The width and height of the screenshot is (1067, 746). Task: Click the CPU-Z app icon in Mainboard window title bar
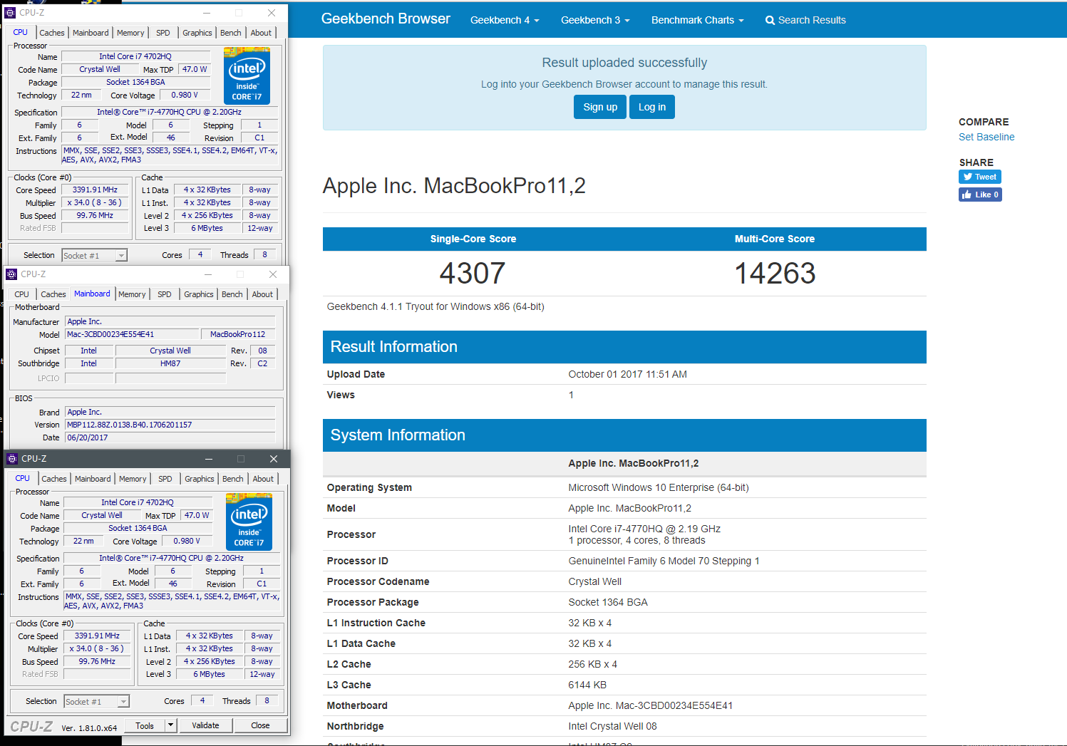click(x=11, y=274)
